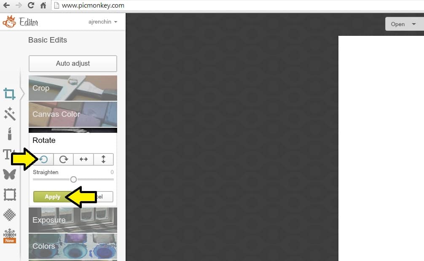Apply the rotate changes

pos(52,197)
